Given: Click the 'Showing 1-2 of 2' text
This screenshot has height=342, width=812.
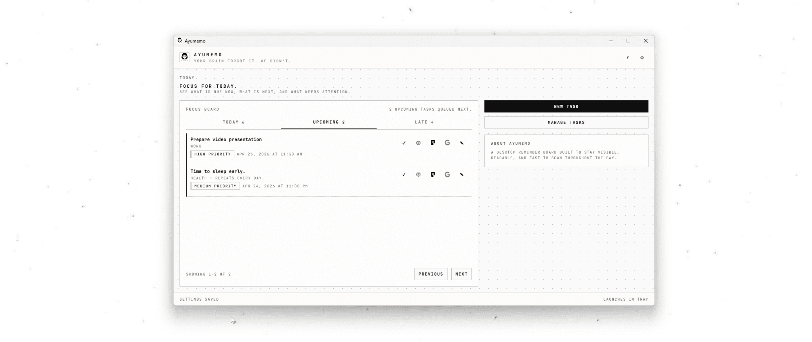Looking at the screenshot, I should 208,274.
